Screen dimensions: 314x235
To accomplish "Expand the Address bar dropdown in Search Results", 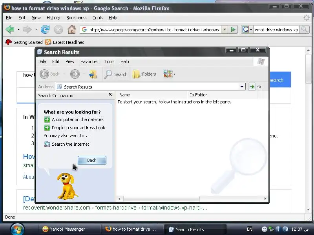I will pyautogui.click(x=242, y=87).
